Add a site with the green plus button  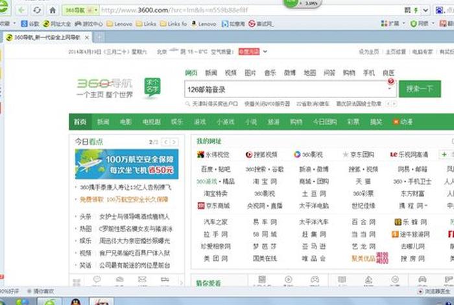pos(444,154)
